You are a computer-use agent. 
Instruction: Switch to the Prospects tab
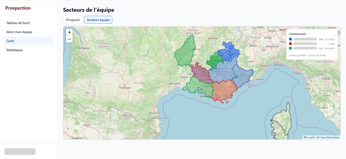[x=73, y=20]
